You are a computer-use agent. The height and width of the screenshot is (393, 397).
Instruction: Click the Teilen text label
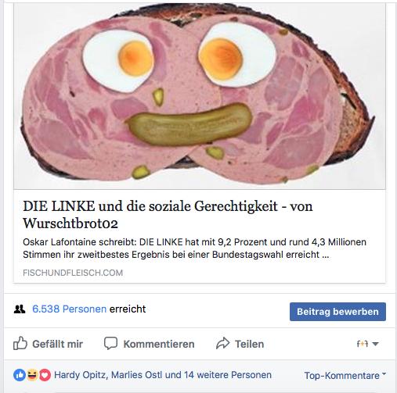click(249, 344)
